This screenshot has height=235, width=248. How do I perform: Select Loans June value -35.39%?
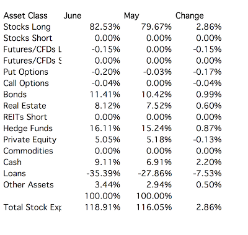point(104,174)
